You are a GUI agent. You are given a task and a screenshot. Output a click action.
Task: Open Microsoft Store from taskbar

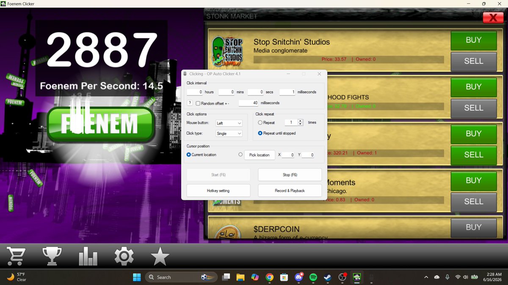284,277
